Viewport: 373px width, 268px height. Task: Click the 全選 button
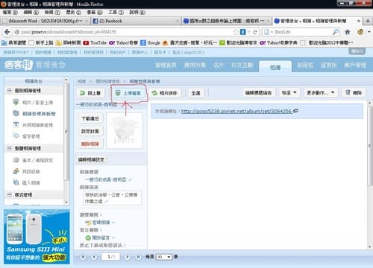pos(195,93)
